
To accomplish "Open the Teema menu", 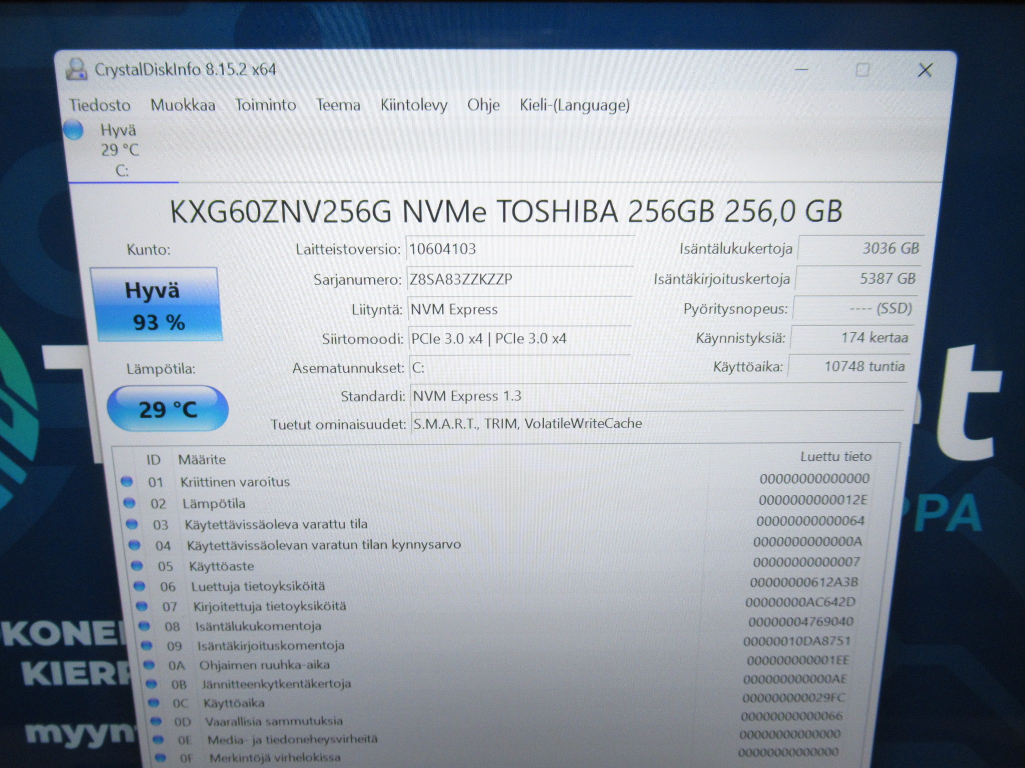I will (x=338, y=105).
